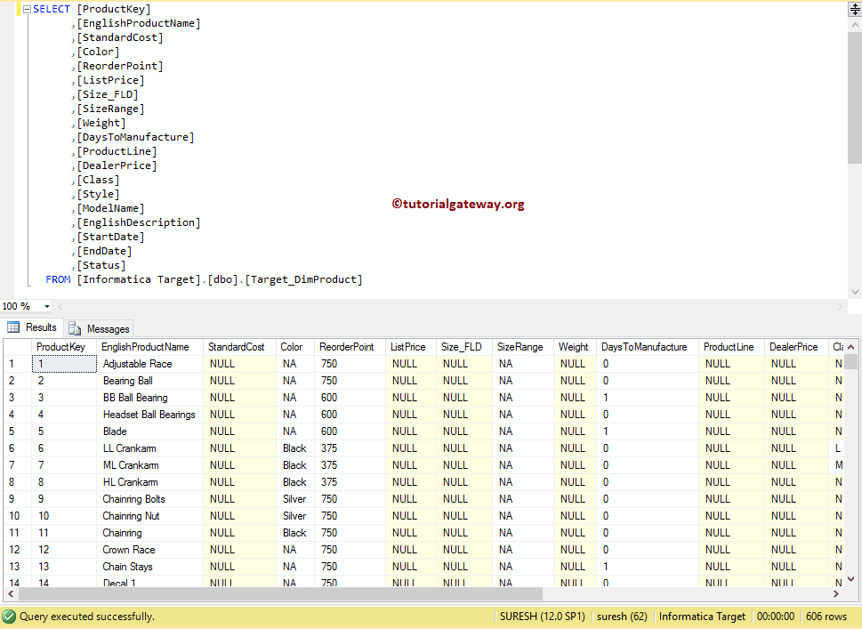Click the Blade product name cell

[150, 431]
